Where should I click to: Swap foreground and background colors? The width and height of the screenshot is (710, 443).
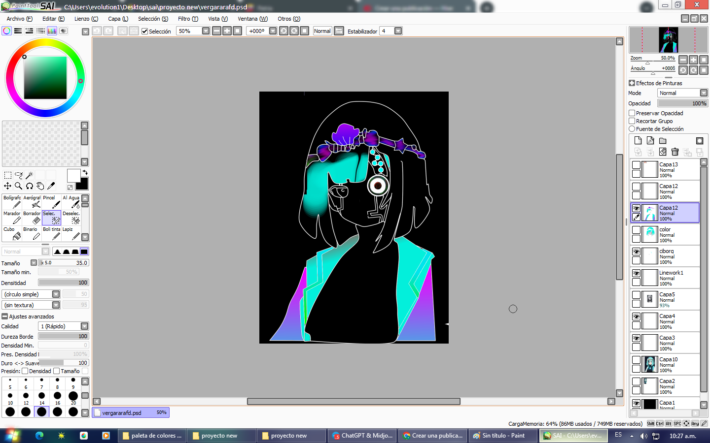[x=85, y=172]
